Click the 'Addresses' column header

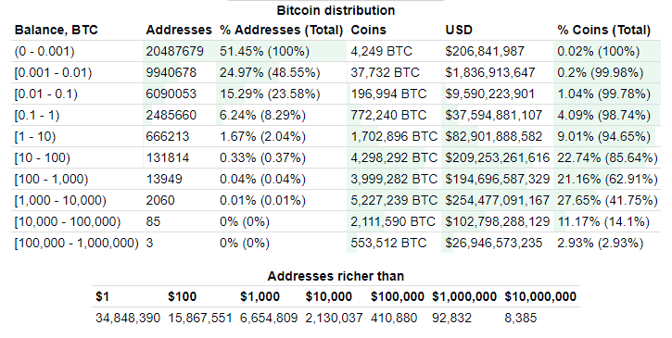[179, 30]
